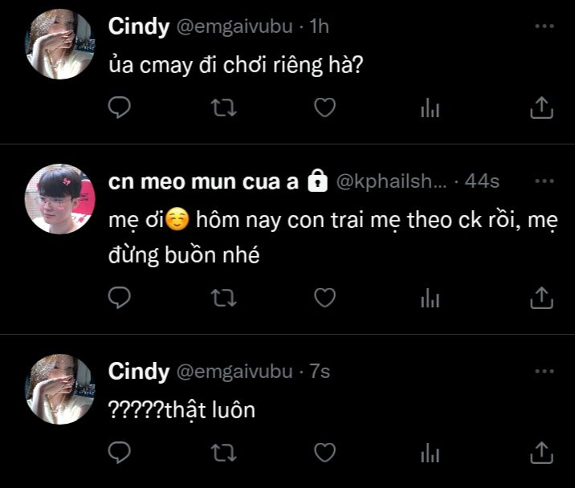View analytics of the 'mẹ ơi' tweet
Screen dimensions: 575x488
click(x=430, y=299)
